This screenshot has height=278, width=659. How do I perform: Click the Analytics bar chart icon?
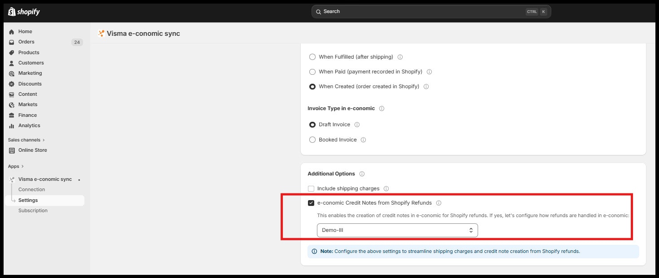[x=12, y=126]
